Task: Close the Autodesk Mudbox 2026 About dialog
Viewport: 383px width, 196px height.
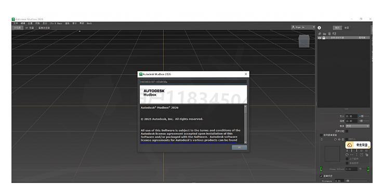Action: (246, 74)
